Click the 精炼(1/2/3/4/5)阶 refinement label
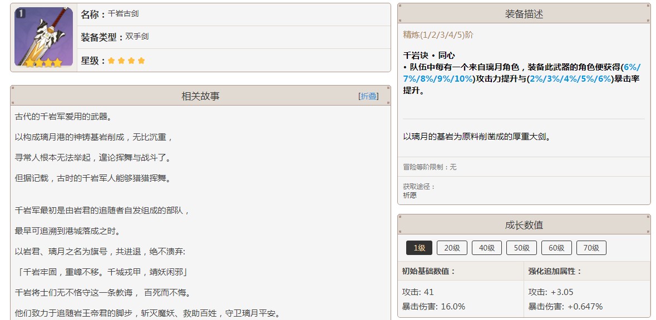Screen dimensions: 656x320 pyautogui.click(x=438, y=34)
